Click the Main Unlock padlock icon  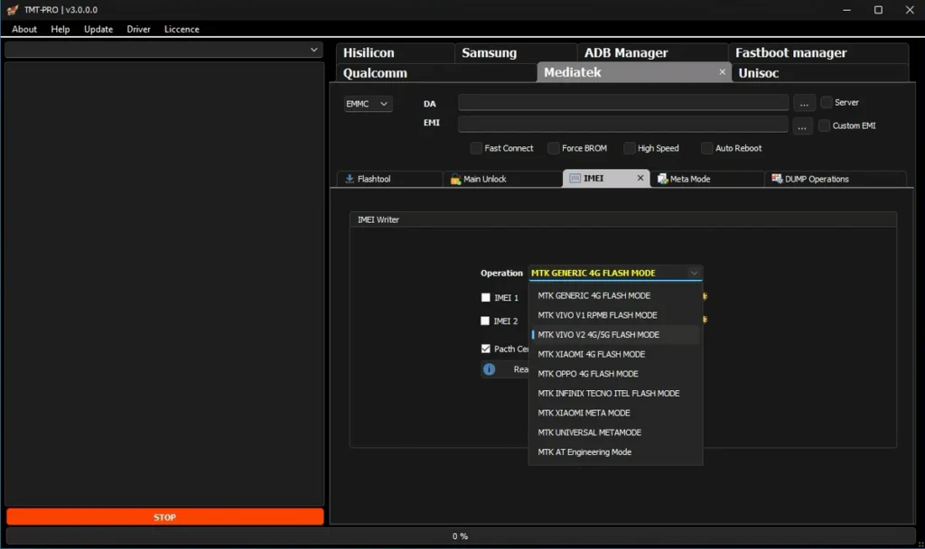(x=455, y=179)
